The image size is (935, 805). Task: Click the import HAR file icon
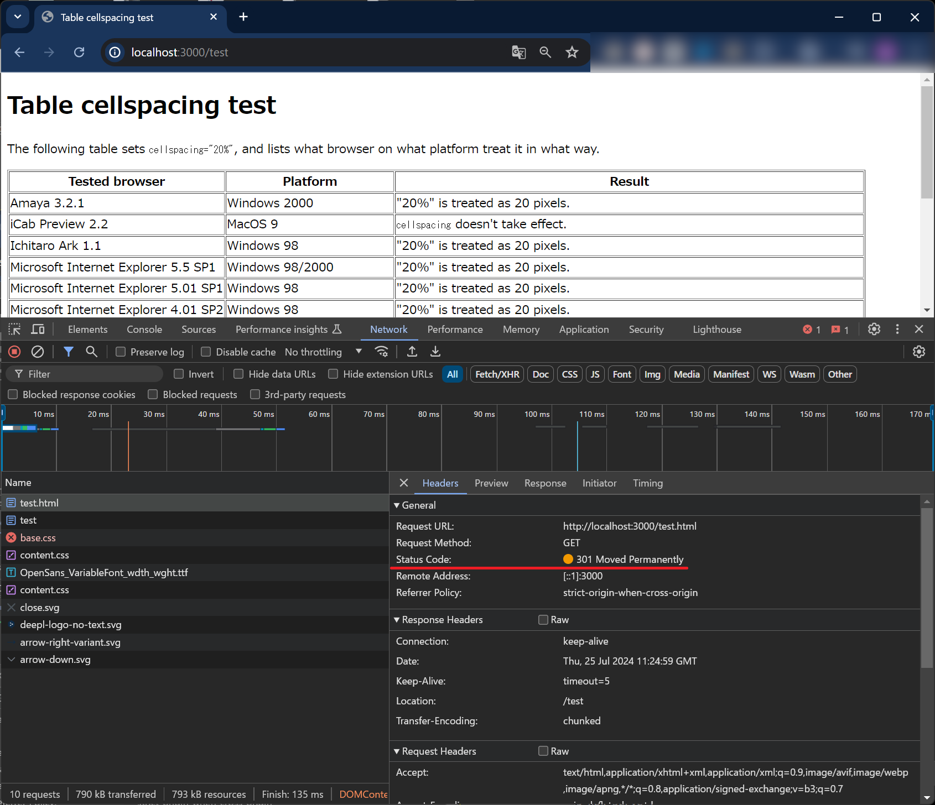[412, 352]
